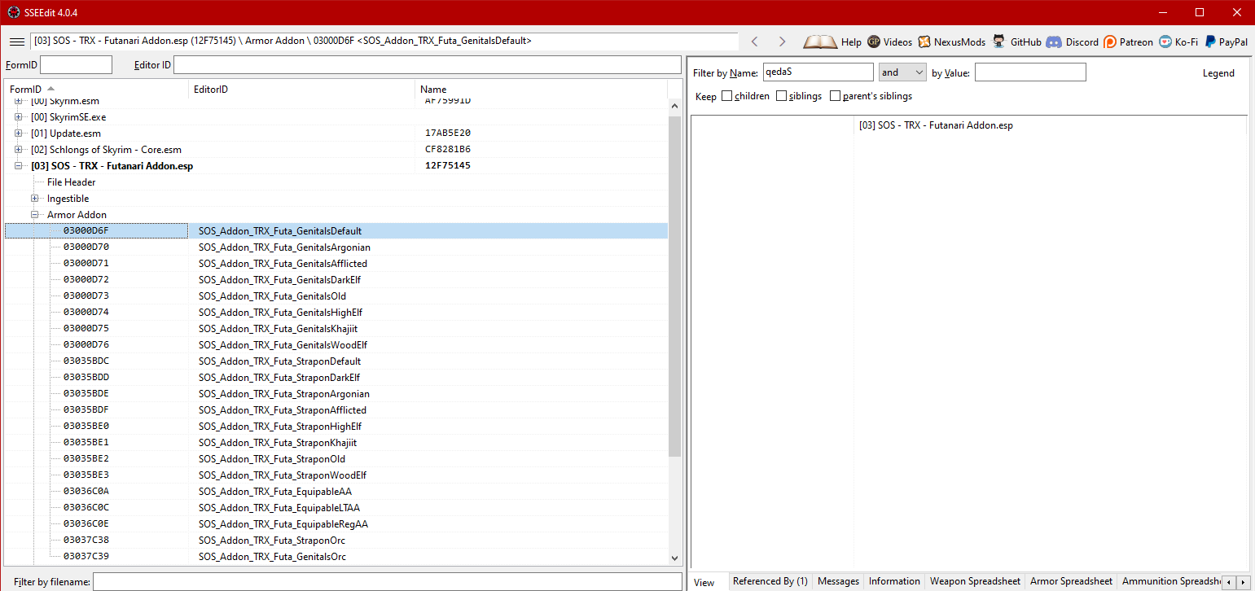Go back with the left navigation arrow
Screen dimensions: 1255x591
(754, 42)
